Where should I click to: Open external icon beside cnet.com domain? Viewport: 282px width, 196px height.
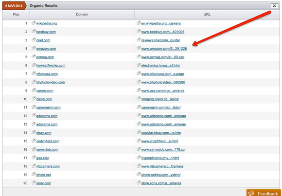tap(34, 40)
